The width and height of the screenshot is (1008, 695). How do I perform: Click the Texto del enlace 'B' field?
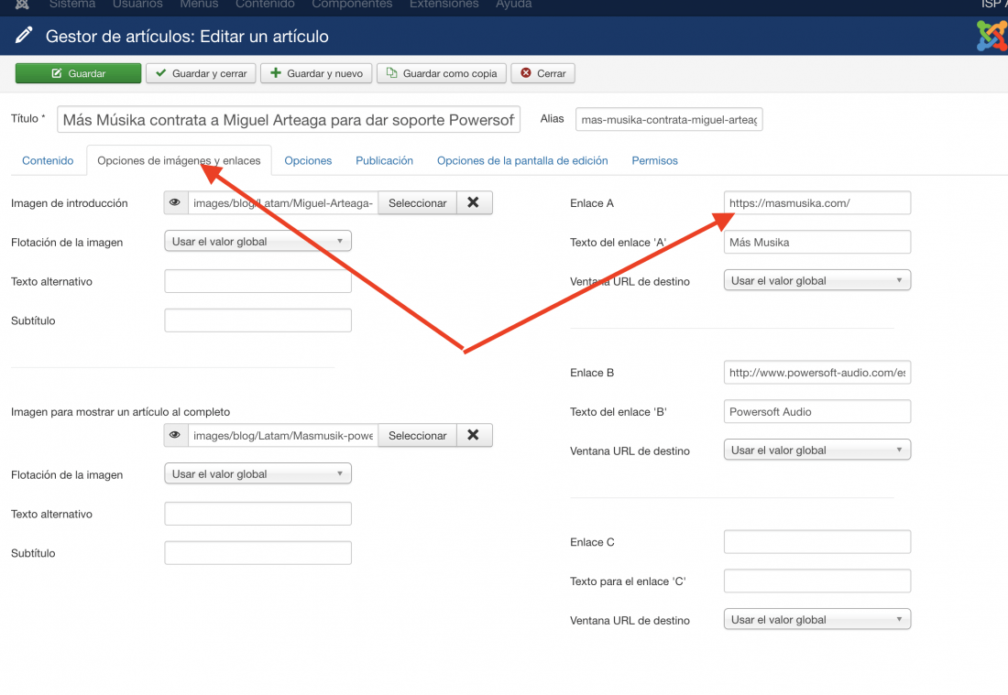click(817, 411)
